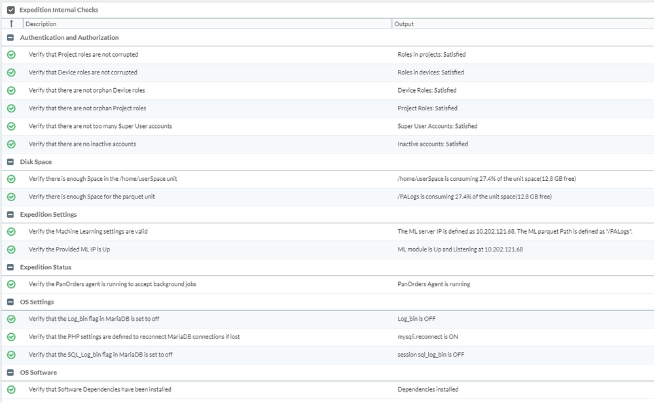Collapse the OS Software group
Screen dimensions: 654x403
click(x=10, y=373)
